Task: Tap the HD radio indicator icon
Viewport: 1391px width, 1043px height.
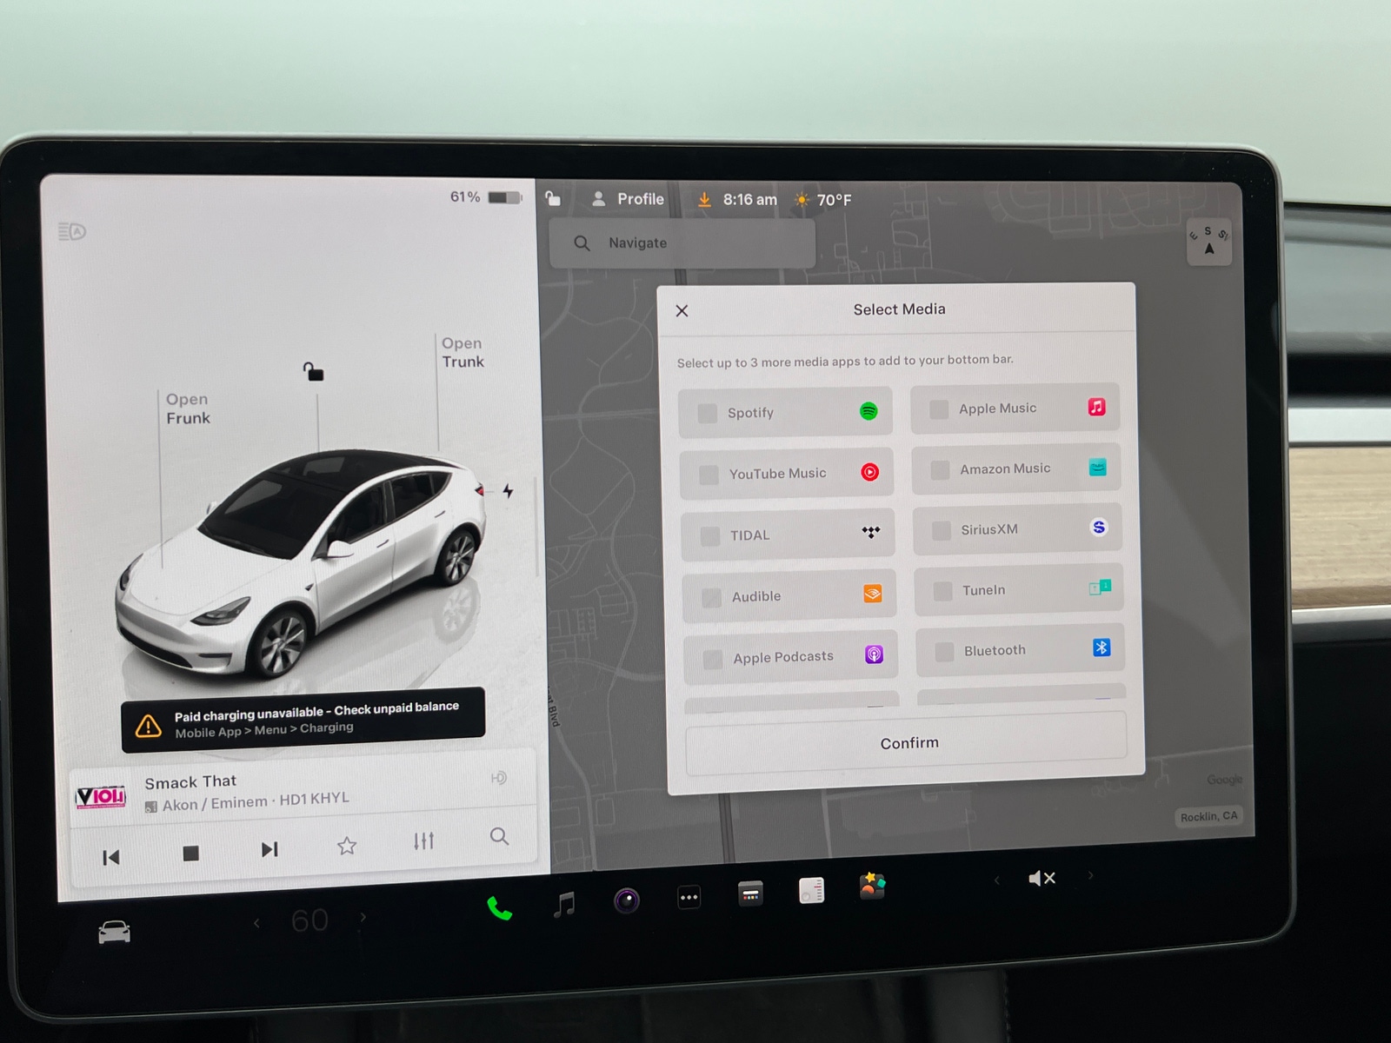Action: click(x=499, y=778)
